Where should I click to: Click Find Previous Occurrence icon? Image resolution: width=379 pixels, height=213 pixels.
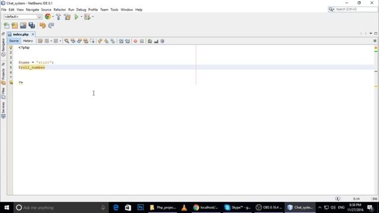[x=73, y=41]
